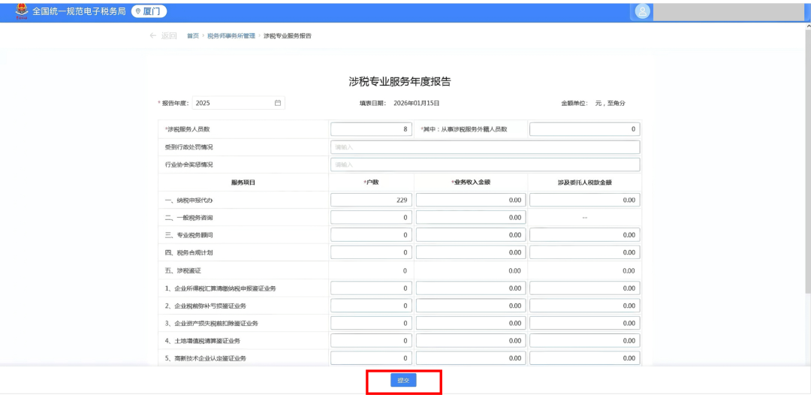Switch region via the 厦门 selector
811x395 pixels.
[149, 11]
